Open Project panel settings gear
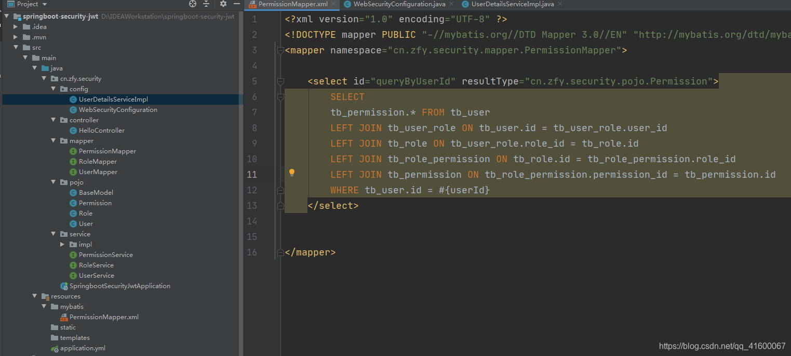 pyautogui.click(x=223, y=4)
